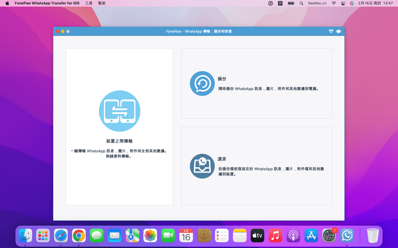The image size is (398, 248).
Task: Click the circular-arrows status icon in menu bar
Action: pos(271,3)
